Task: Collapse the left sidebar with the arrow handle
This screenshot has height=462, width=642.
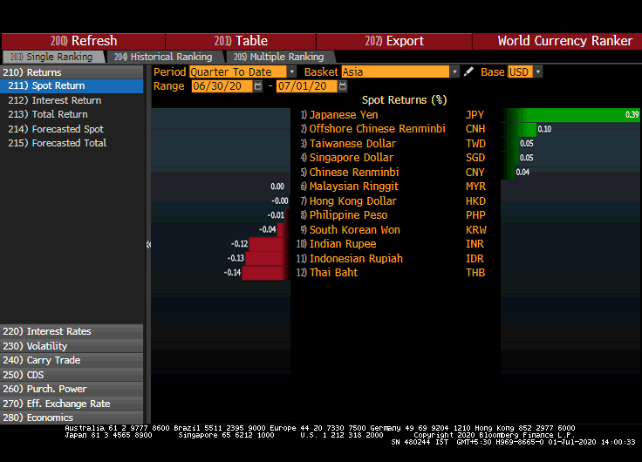Action: point(147,245)
